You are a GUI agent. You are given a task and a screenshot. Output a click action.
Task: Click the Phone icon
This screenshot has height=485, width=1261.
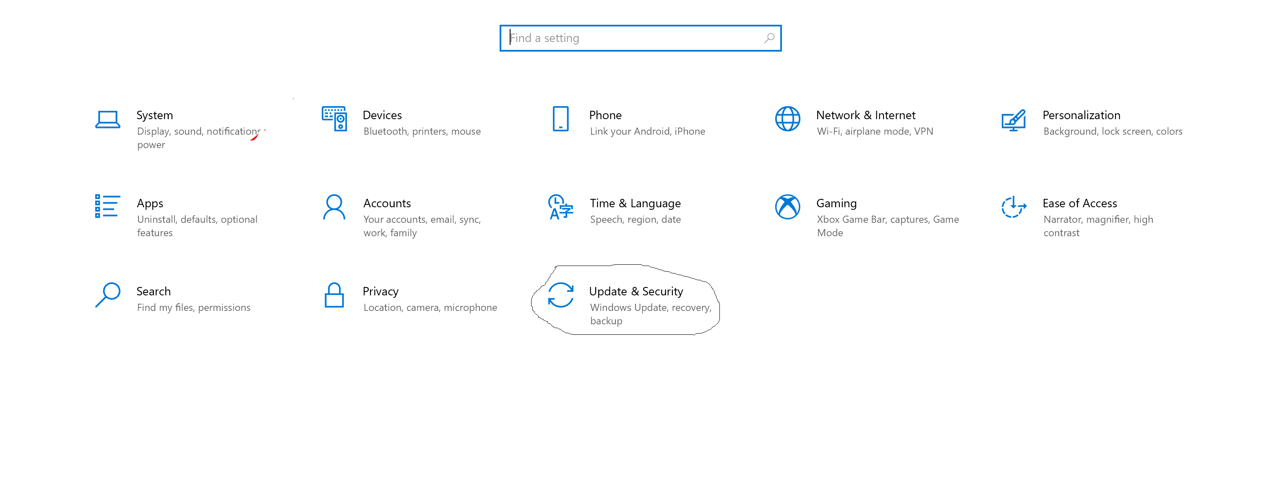[x=560, y=119]
